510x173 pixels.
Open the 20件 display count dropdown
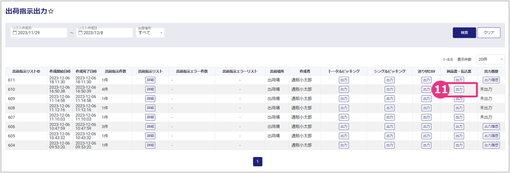(x=490, y=60)
